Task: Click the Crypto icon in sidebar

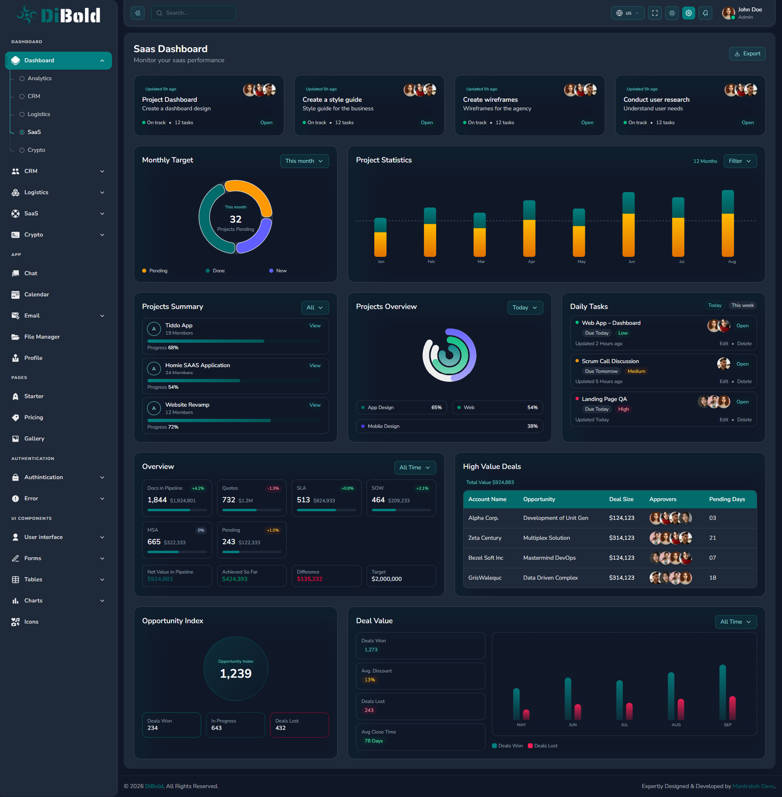Action: click(x=15, y=235)
